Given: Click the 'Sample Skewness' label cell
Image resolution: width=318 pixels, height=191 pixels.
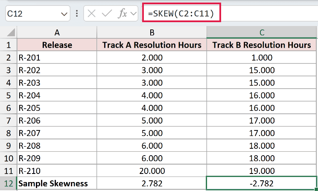Looking at the screenshot, I should pos(57,183).
